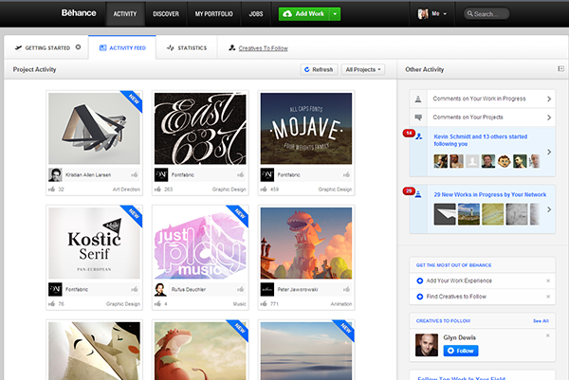
Task: Appreciate the Mojave Fontfabric project
Action: click(346, 174)
